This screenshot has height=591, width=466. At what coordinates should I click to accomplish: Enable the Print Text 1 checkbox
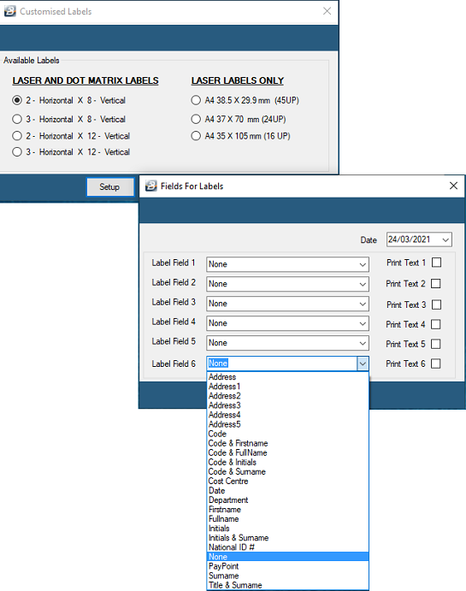click(436, 263)
